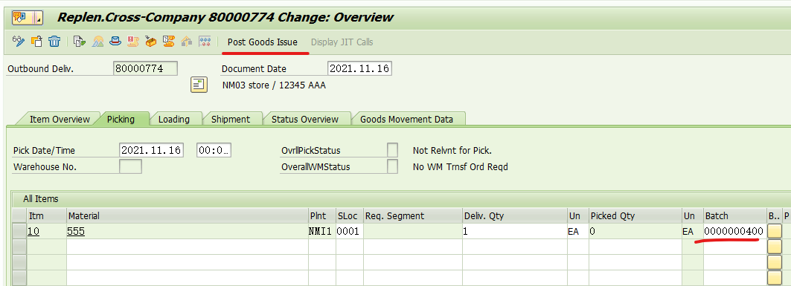Click the Batch field with 0000000400
The image size is (791, 286).
tap(734, 231)
